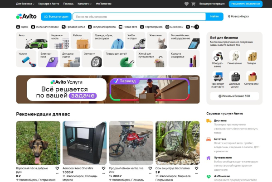Open Жильё для поездки shortcut
272x182 pixels.
click(45, 27)
